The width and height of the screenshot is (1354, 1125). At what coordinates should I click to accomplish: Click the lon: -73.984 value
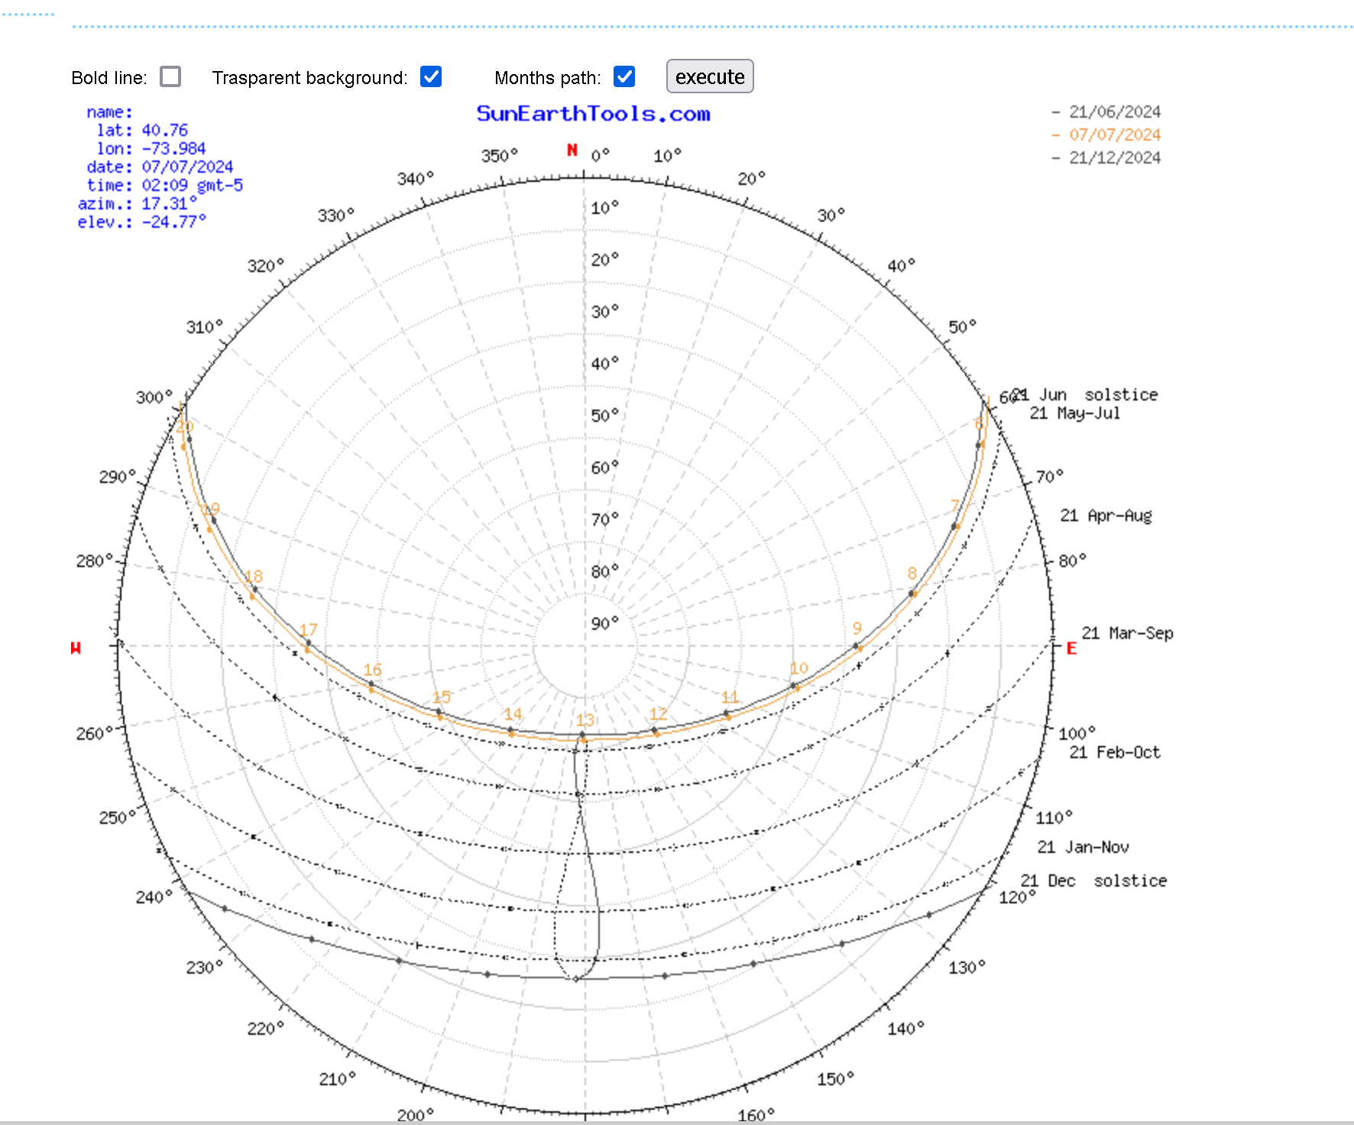(x=173, y=148)
